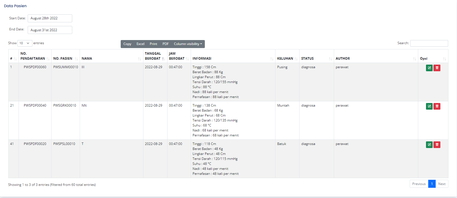This screenshot has width=457, height=198.
Task: Delete the PWSPDF00020 row entry
Action: point(437,145)
